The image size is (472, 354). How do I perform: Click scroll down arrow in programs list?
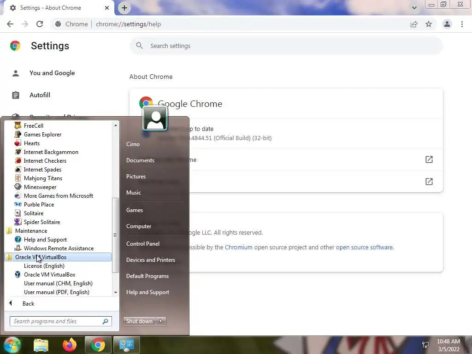tap(116, 292)
